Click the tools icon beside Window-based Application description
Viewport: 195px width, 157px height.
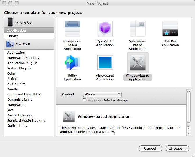pos(69,116)
